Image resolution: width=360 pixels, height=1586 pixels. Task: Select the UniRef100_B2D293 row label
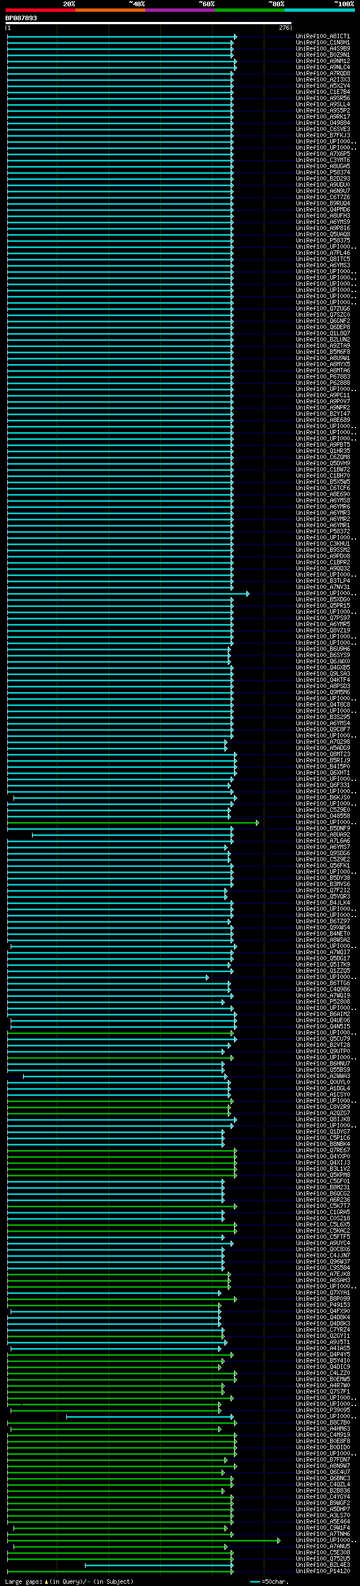(x=323, y=178)
